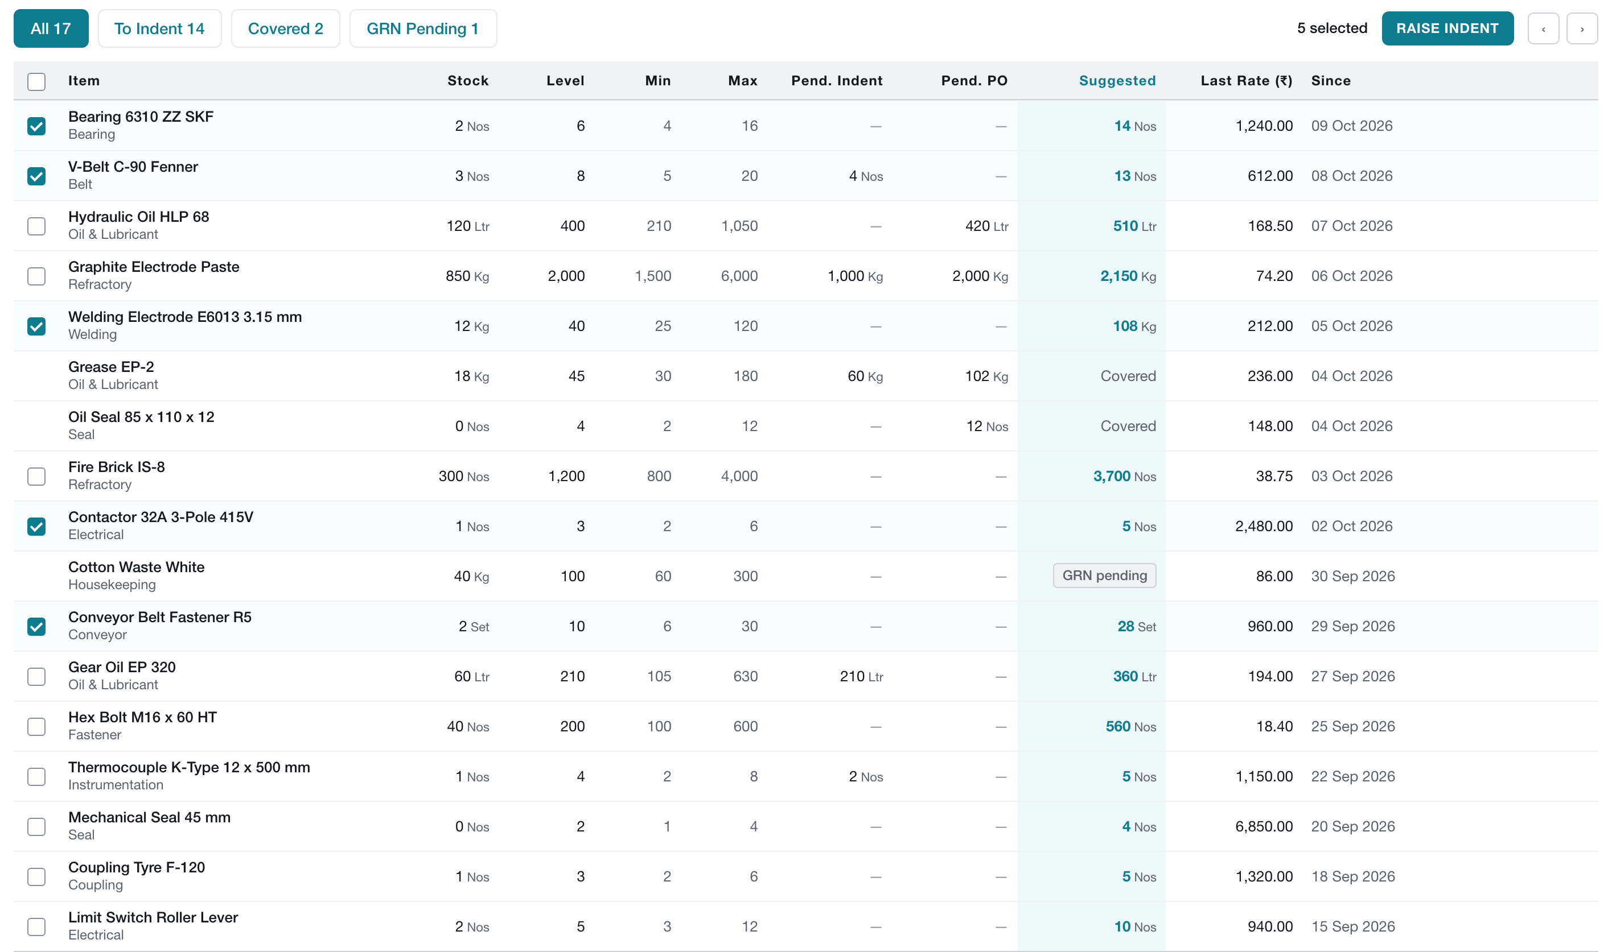The height and width of the screenshot is (952, 1612).
Task: Click the Item column header
Action: pos(84,81)
